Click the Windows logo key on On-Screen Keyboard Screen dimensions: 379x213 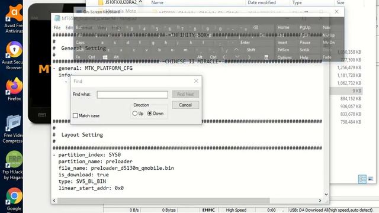pos(105,57)
